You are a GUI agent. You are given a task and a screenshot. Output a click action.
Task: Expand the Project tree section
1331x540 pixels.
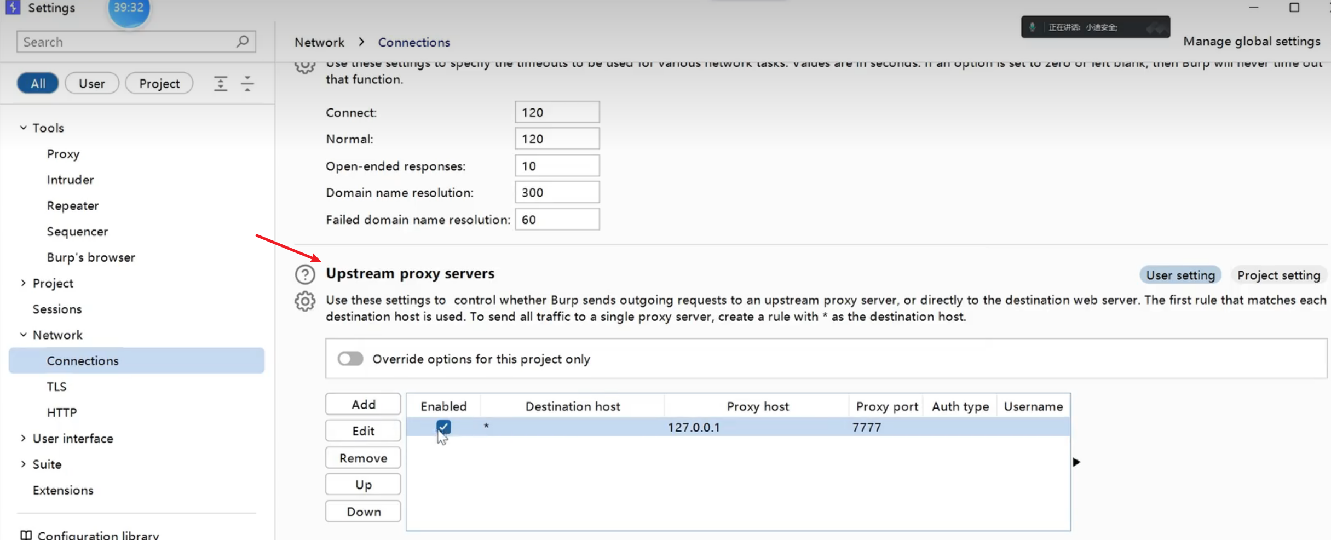coord(23,283)
